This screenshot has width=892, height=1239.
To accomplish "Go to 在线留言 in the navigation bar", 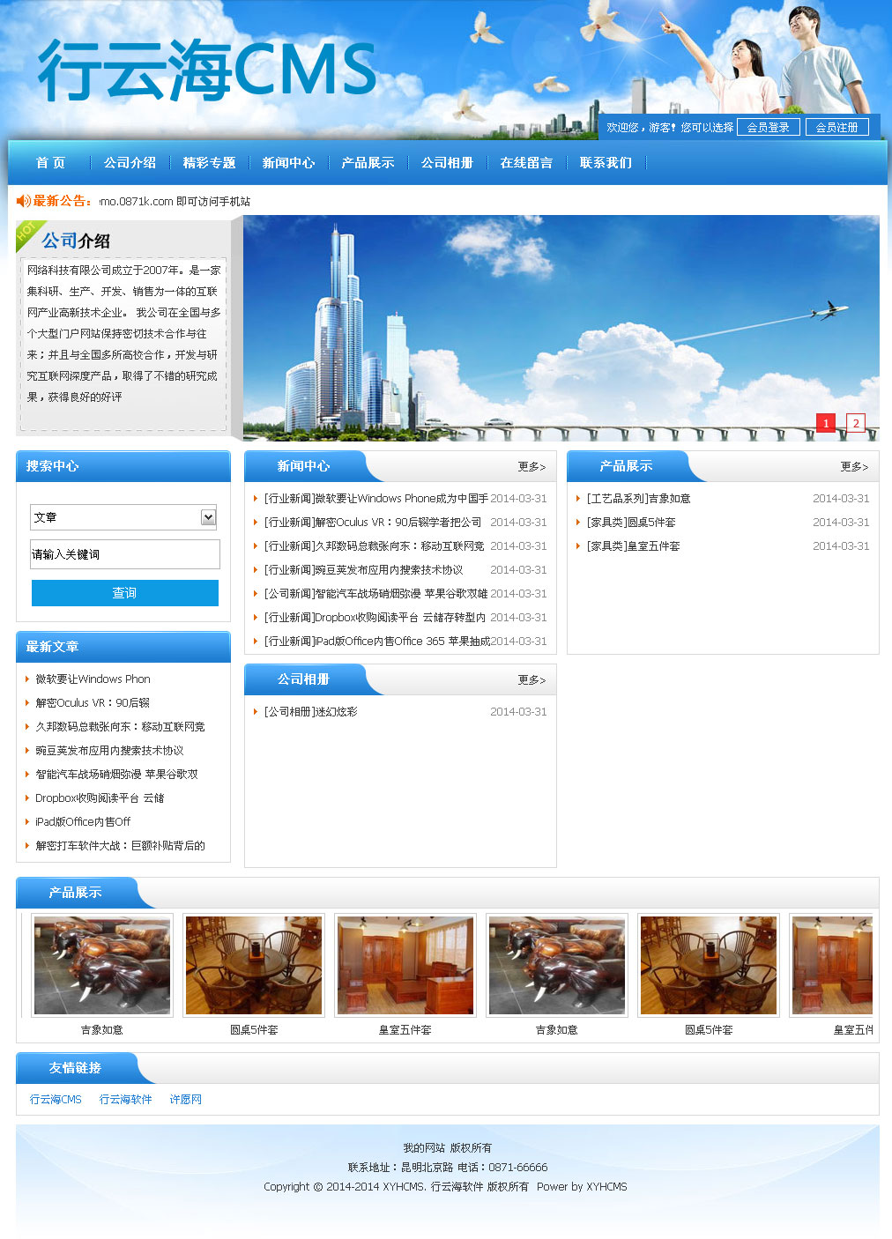I will tap(526, 163).
